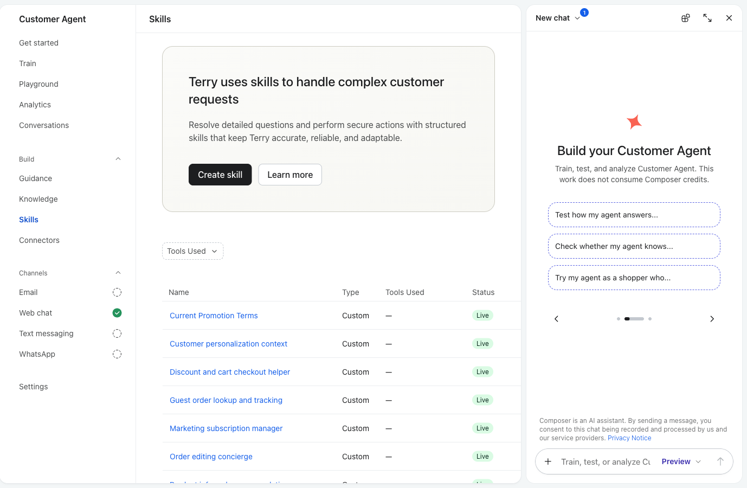Screen dimensions: 747x488
Task: Open the Preview mode dropdown
Action: point(681,461)
